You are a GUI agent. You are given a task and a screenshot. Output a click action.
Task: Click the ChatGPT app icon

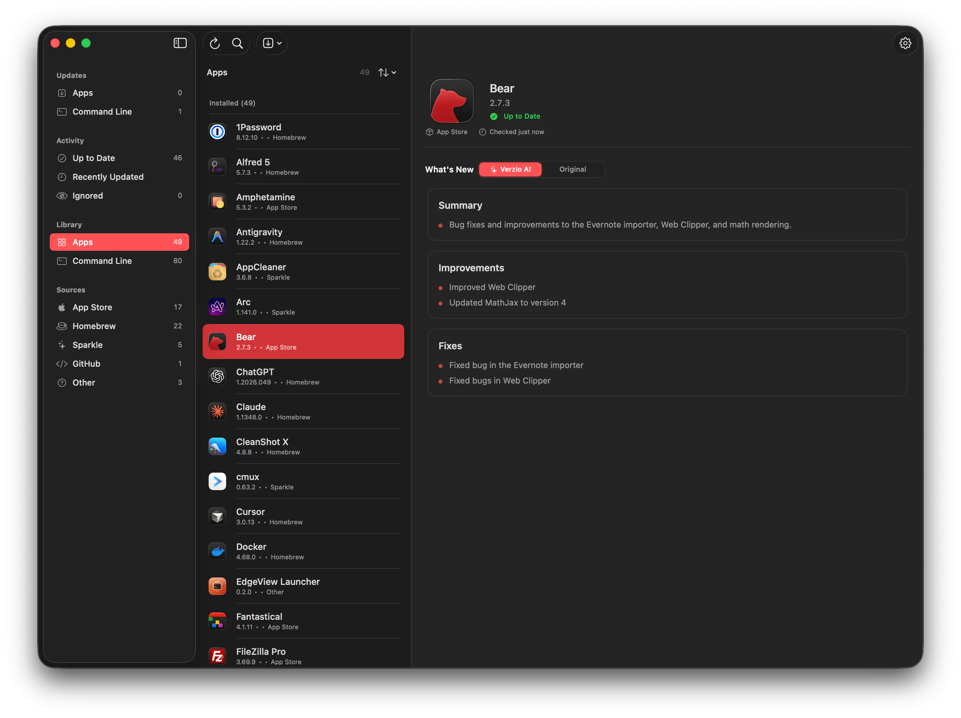217,376
